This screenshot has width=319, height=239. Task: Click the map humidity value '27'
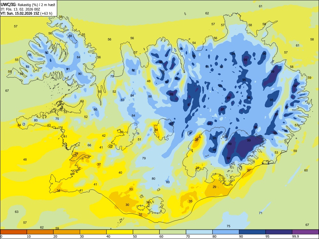point(249,170)
